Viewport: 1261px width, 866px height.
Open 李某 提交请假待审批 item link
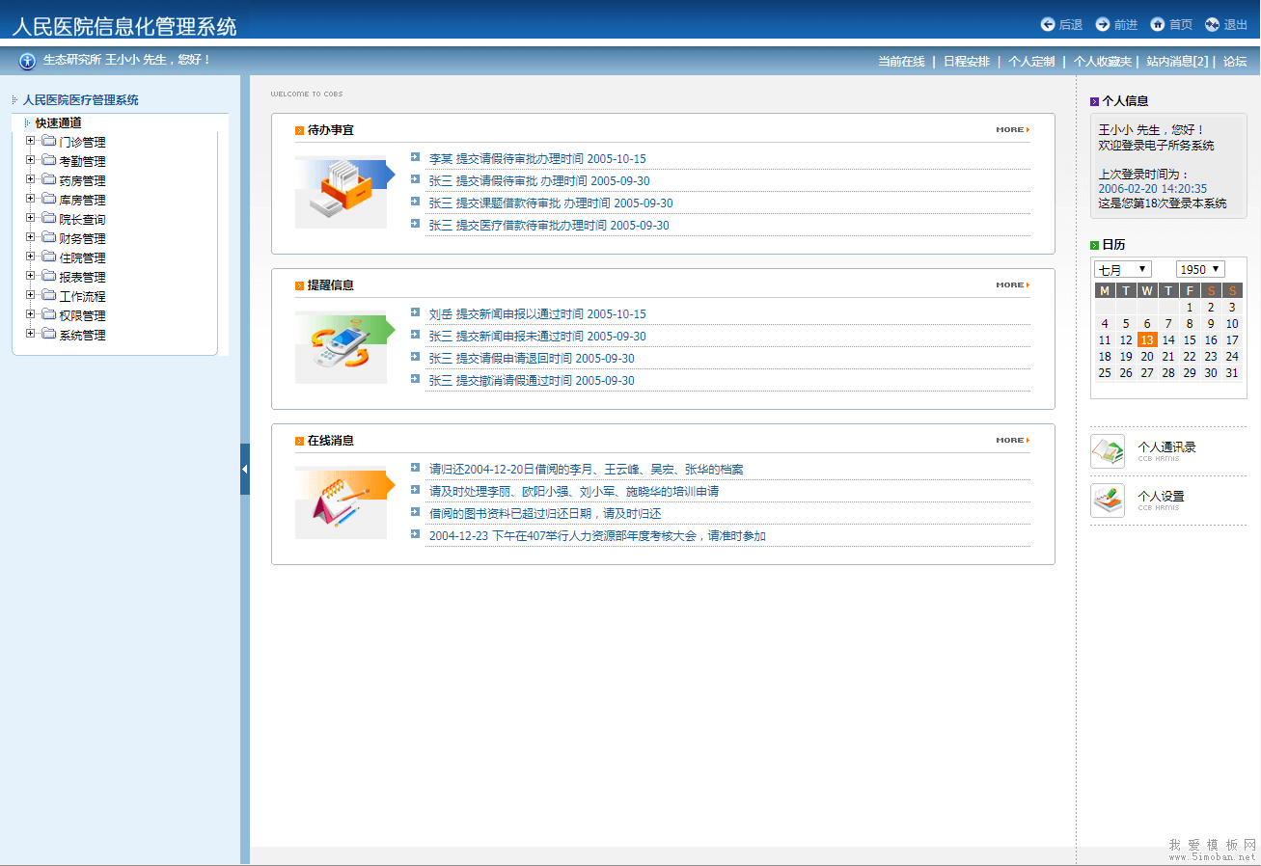[536, 158]
